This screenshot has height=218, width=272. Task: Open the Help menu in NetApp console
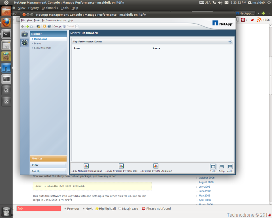[70, 20]
